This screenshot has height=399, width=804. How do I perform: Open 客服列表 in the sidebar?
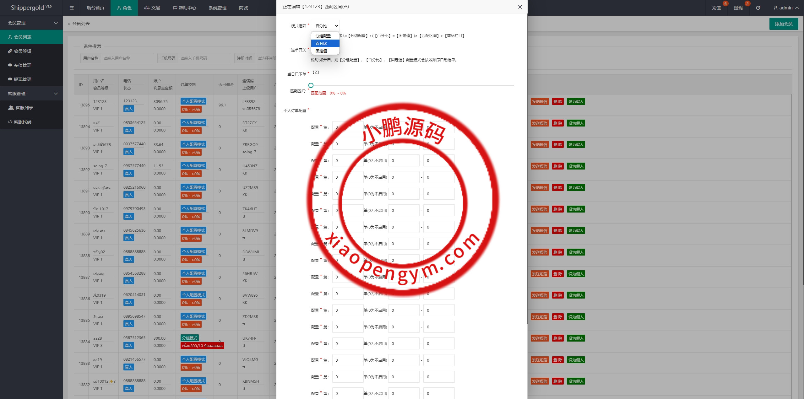tap(24, 108)
